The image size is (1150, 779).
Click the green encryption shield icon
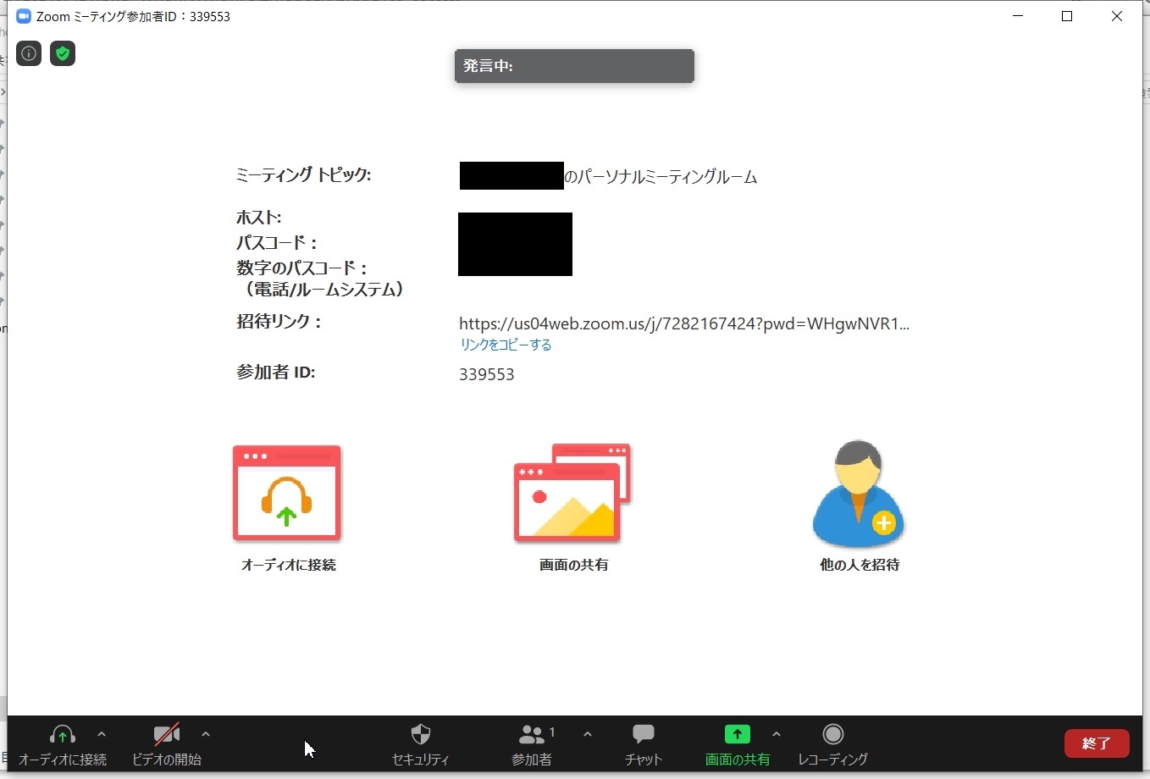(63, 54)
